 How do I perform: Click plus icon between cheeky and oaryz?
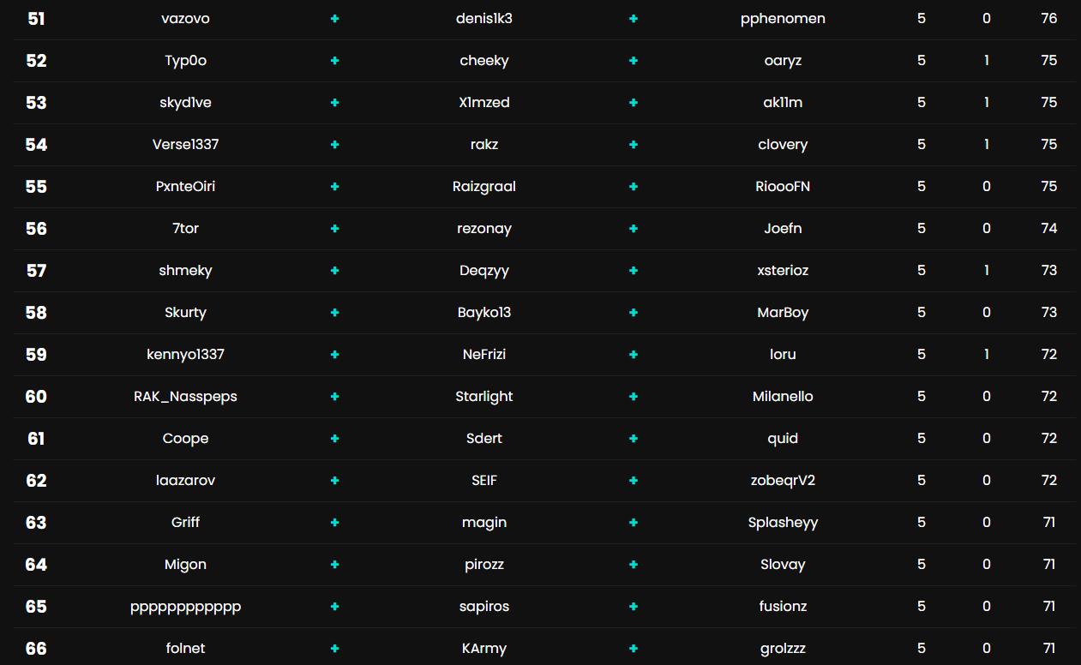[634, 61]
